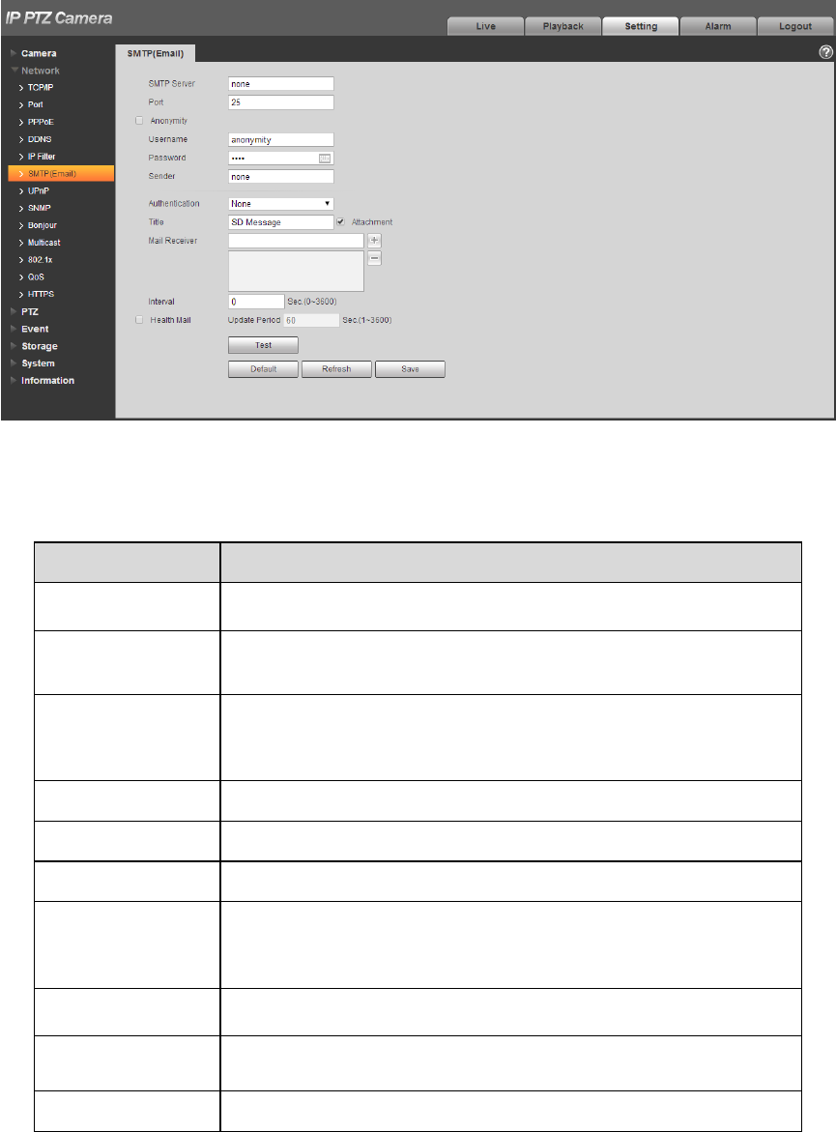Open 802.1x settings in sidebar
Screen dimensions: 836x1132
[40, 260]
